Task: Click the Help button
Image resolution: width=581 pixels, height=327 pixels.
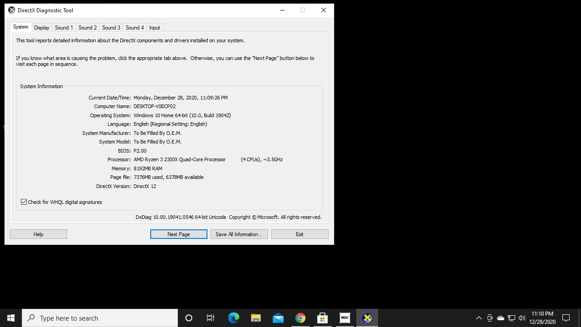Action: click(39, 234)
